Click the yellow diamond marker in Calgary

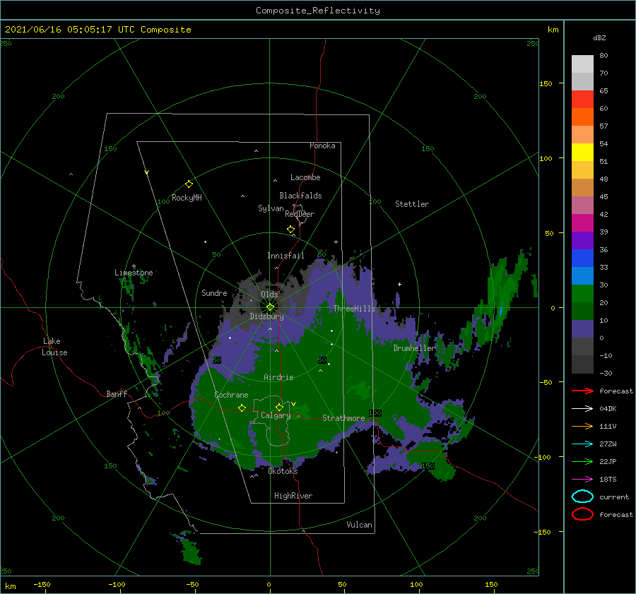pos(279,407)
